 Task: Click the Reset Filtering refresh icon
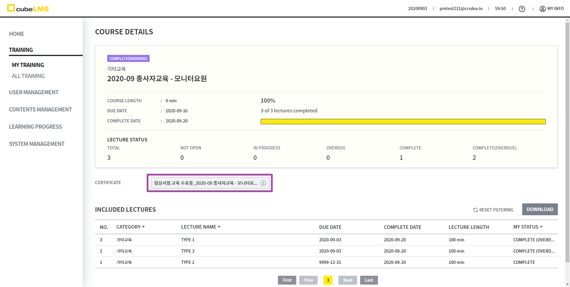pyautogui.click(x=475, y=210)
